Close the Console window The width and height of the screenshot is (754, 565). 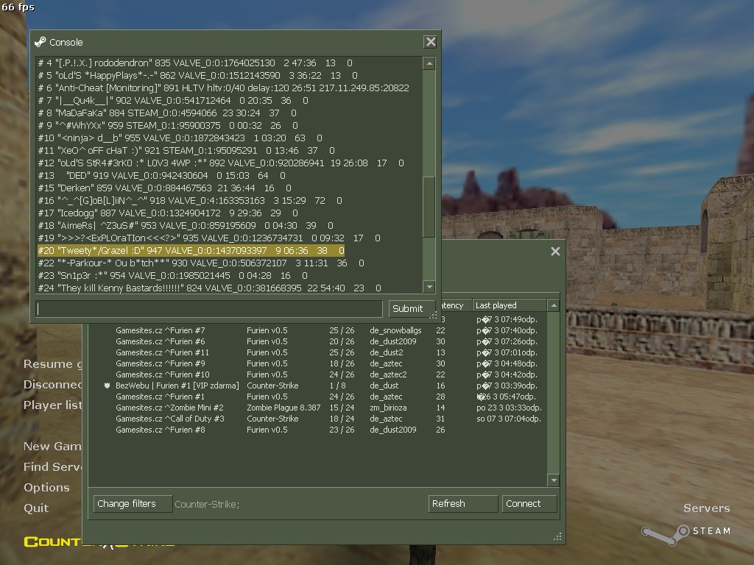pos(430,42)
